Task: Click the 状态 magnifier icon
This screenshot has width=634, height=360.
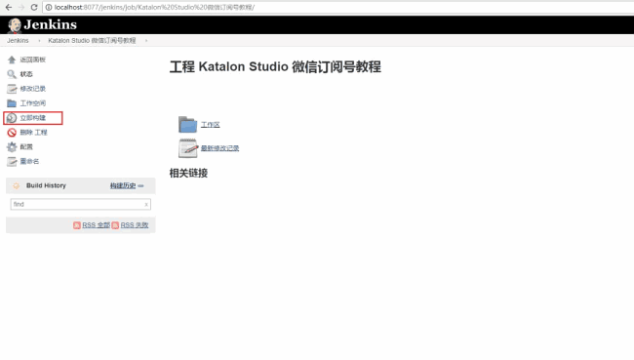Action: (12, 74)
